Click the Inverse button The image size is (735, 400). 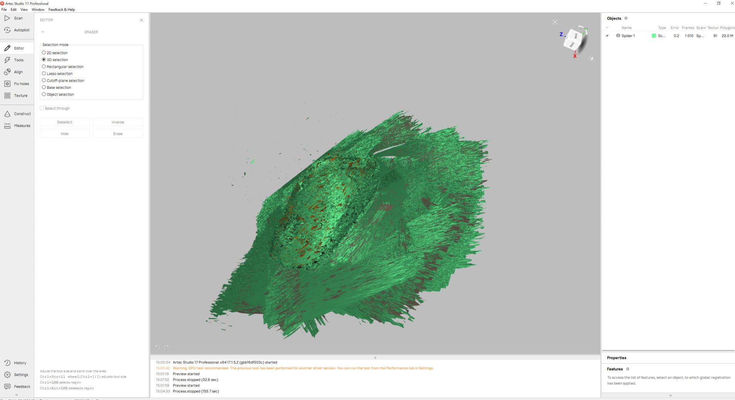pyautogui.click(x=118, y=122)
